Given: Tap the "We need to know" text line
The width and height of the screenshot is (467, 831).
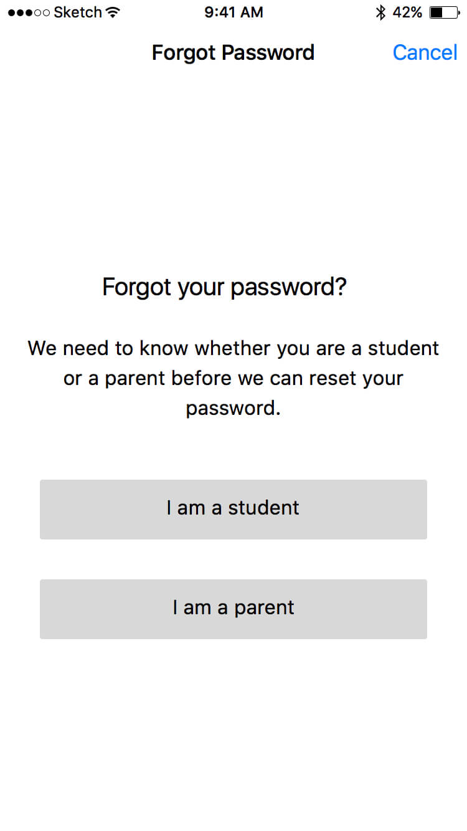Looking at the screenshot, I should (233, 348).
